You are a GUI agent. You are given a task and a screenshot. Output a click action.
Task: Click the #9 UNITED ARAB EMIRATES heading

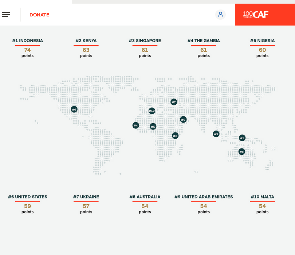(204, 197)
